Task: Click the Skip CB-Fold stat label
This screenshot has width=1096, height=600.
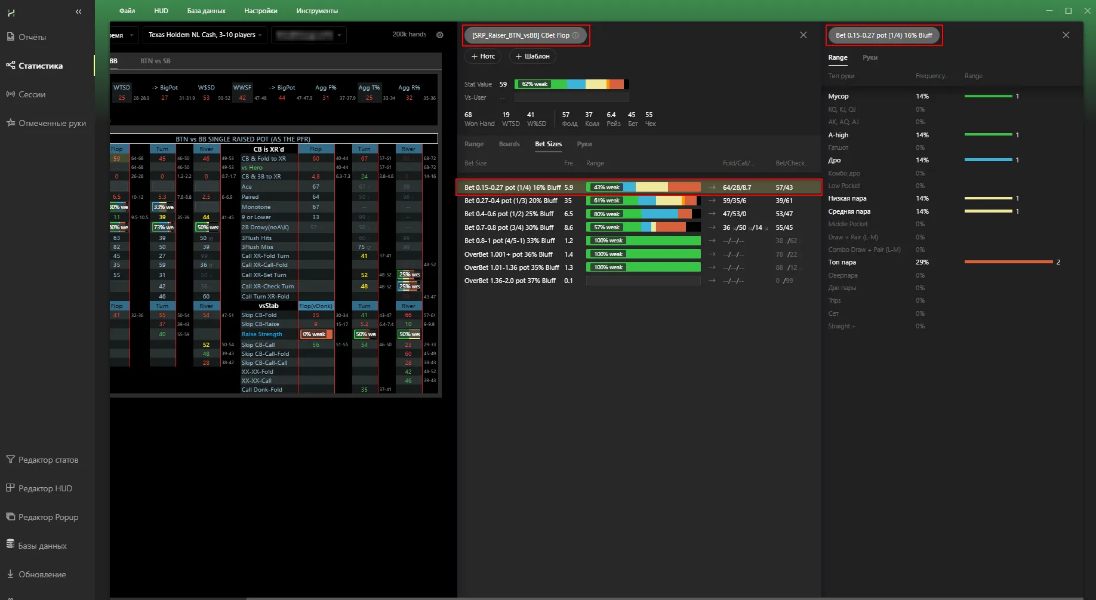Action: point(259,315)
